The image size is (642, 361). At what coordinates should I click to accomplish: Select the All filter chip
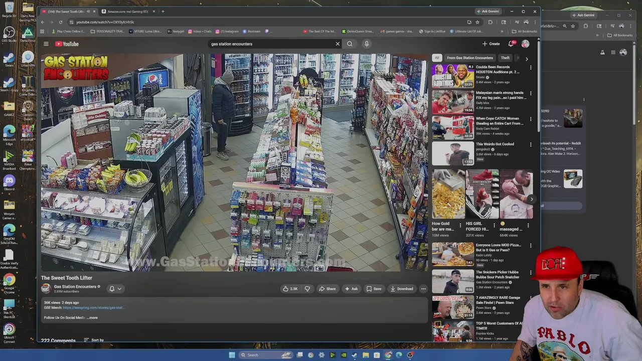coord(437,58)
